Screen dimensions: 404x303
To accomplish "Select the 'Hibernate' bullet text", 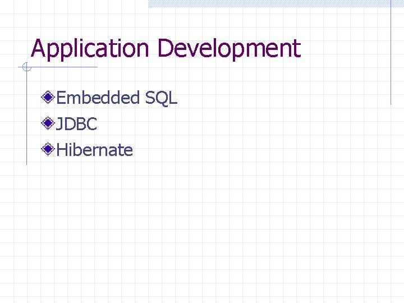I will pyautogui.click(x=94, y=149).
